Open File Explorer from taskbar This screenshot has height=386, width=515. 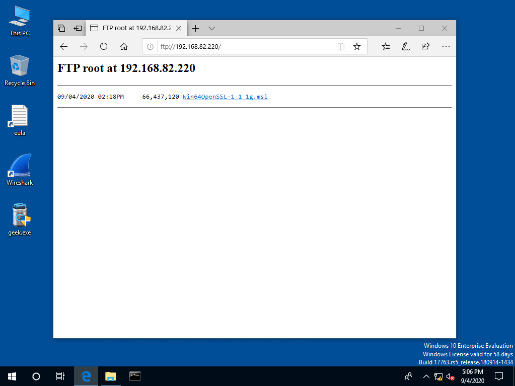pos(111,376)
